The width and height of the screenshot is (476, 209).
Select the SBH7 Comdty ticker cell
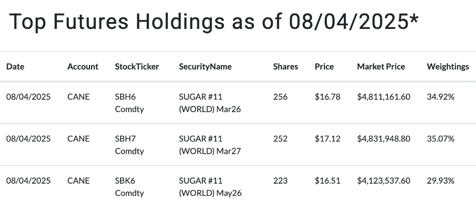point(129,145)
